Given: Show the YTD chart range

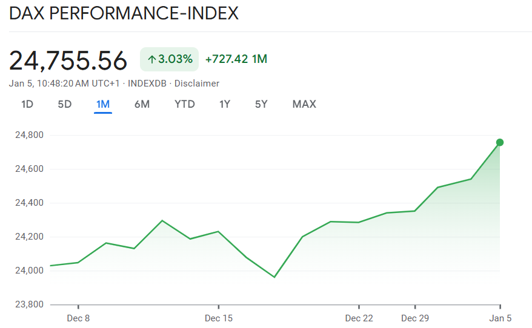Looking at the screenshot, I should 185,104.
